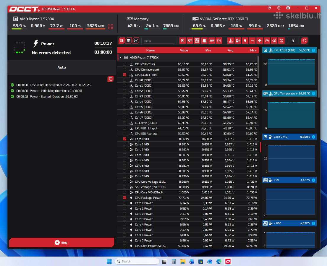The image size is (327, 266).
Task: Open File Explorer from the taskbar
Action: pos(183,261)
